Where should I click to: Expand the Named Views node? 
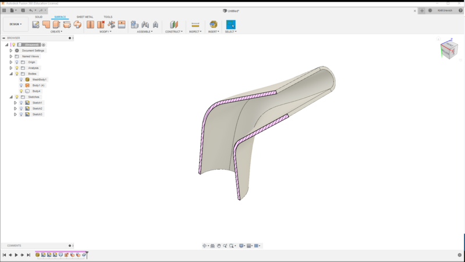pyautogui.click(x=11, y=56)
